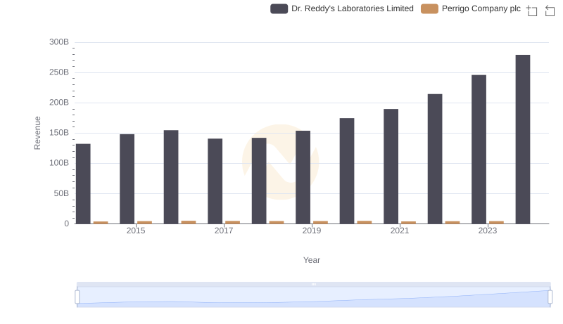The image size is (563, 324).
Task: Click the 100B y-axis label
Action: pyautogui.click(x=59, y=163)
